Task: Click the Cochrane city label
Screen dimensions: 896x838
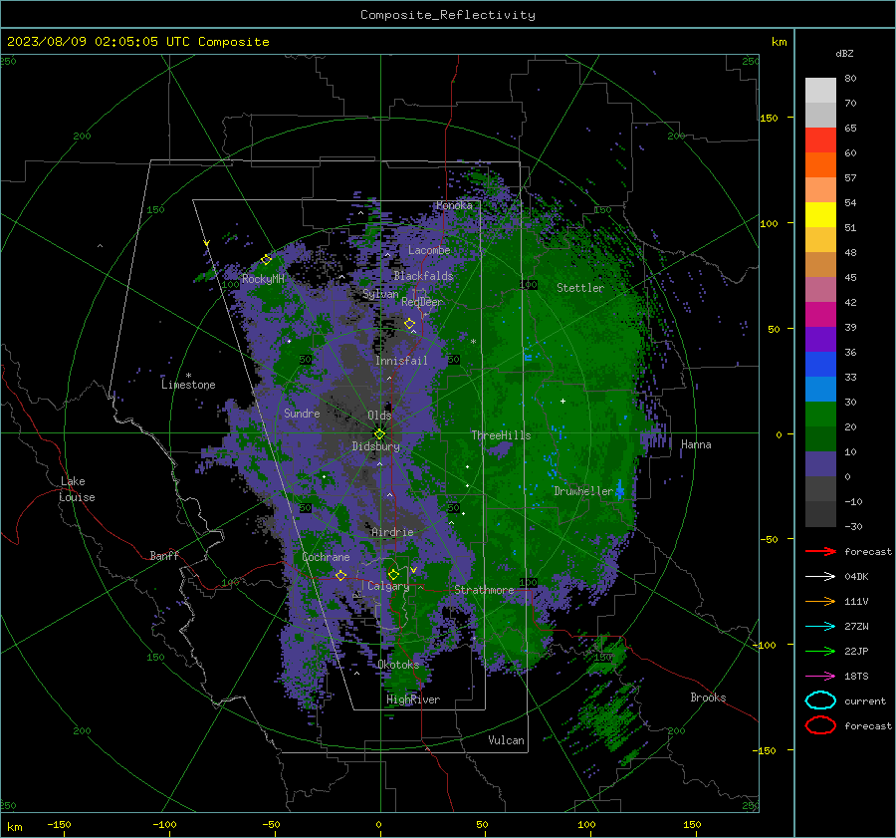Action: 326,557
